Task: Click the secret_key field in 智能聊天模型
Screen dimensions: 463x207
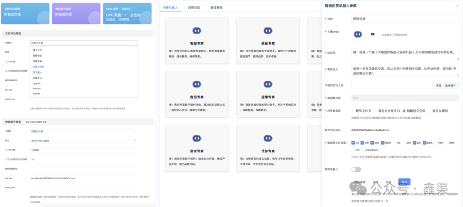Action: tap(84, 188)
